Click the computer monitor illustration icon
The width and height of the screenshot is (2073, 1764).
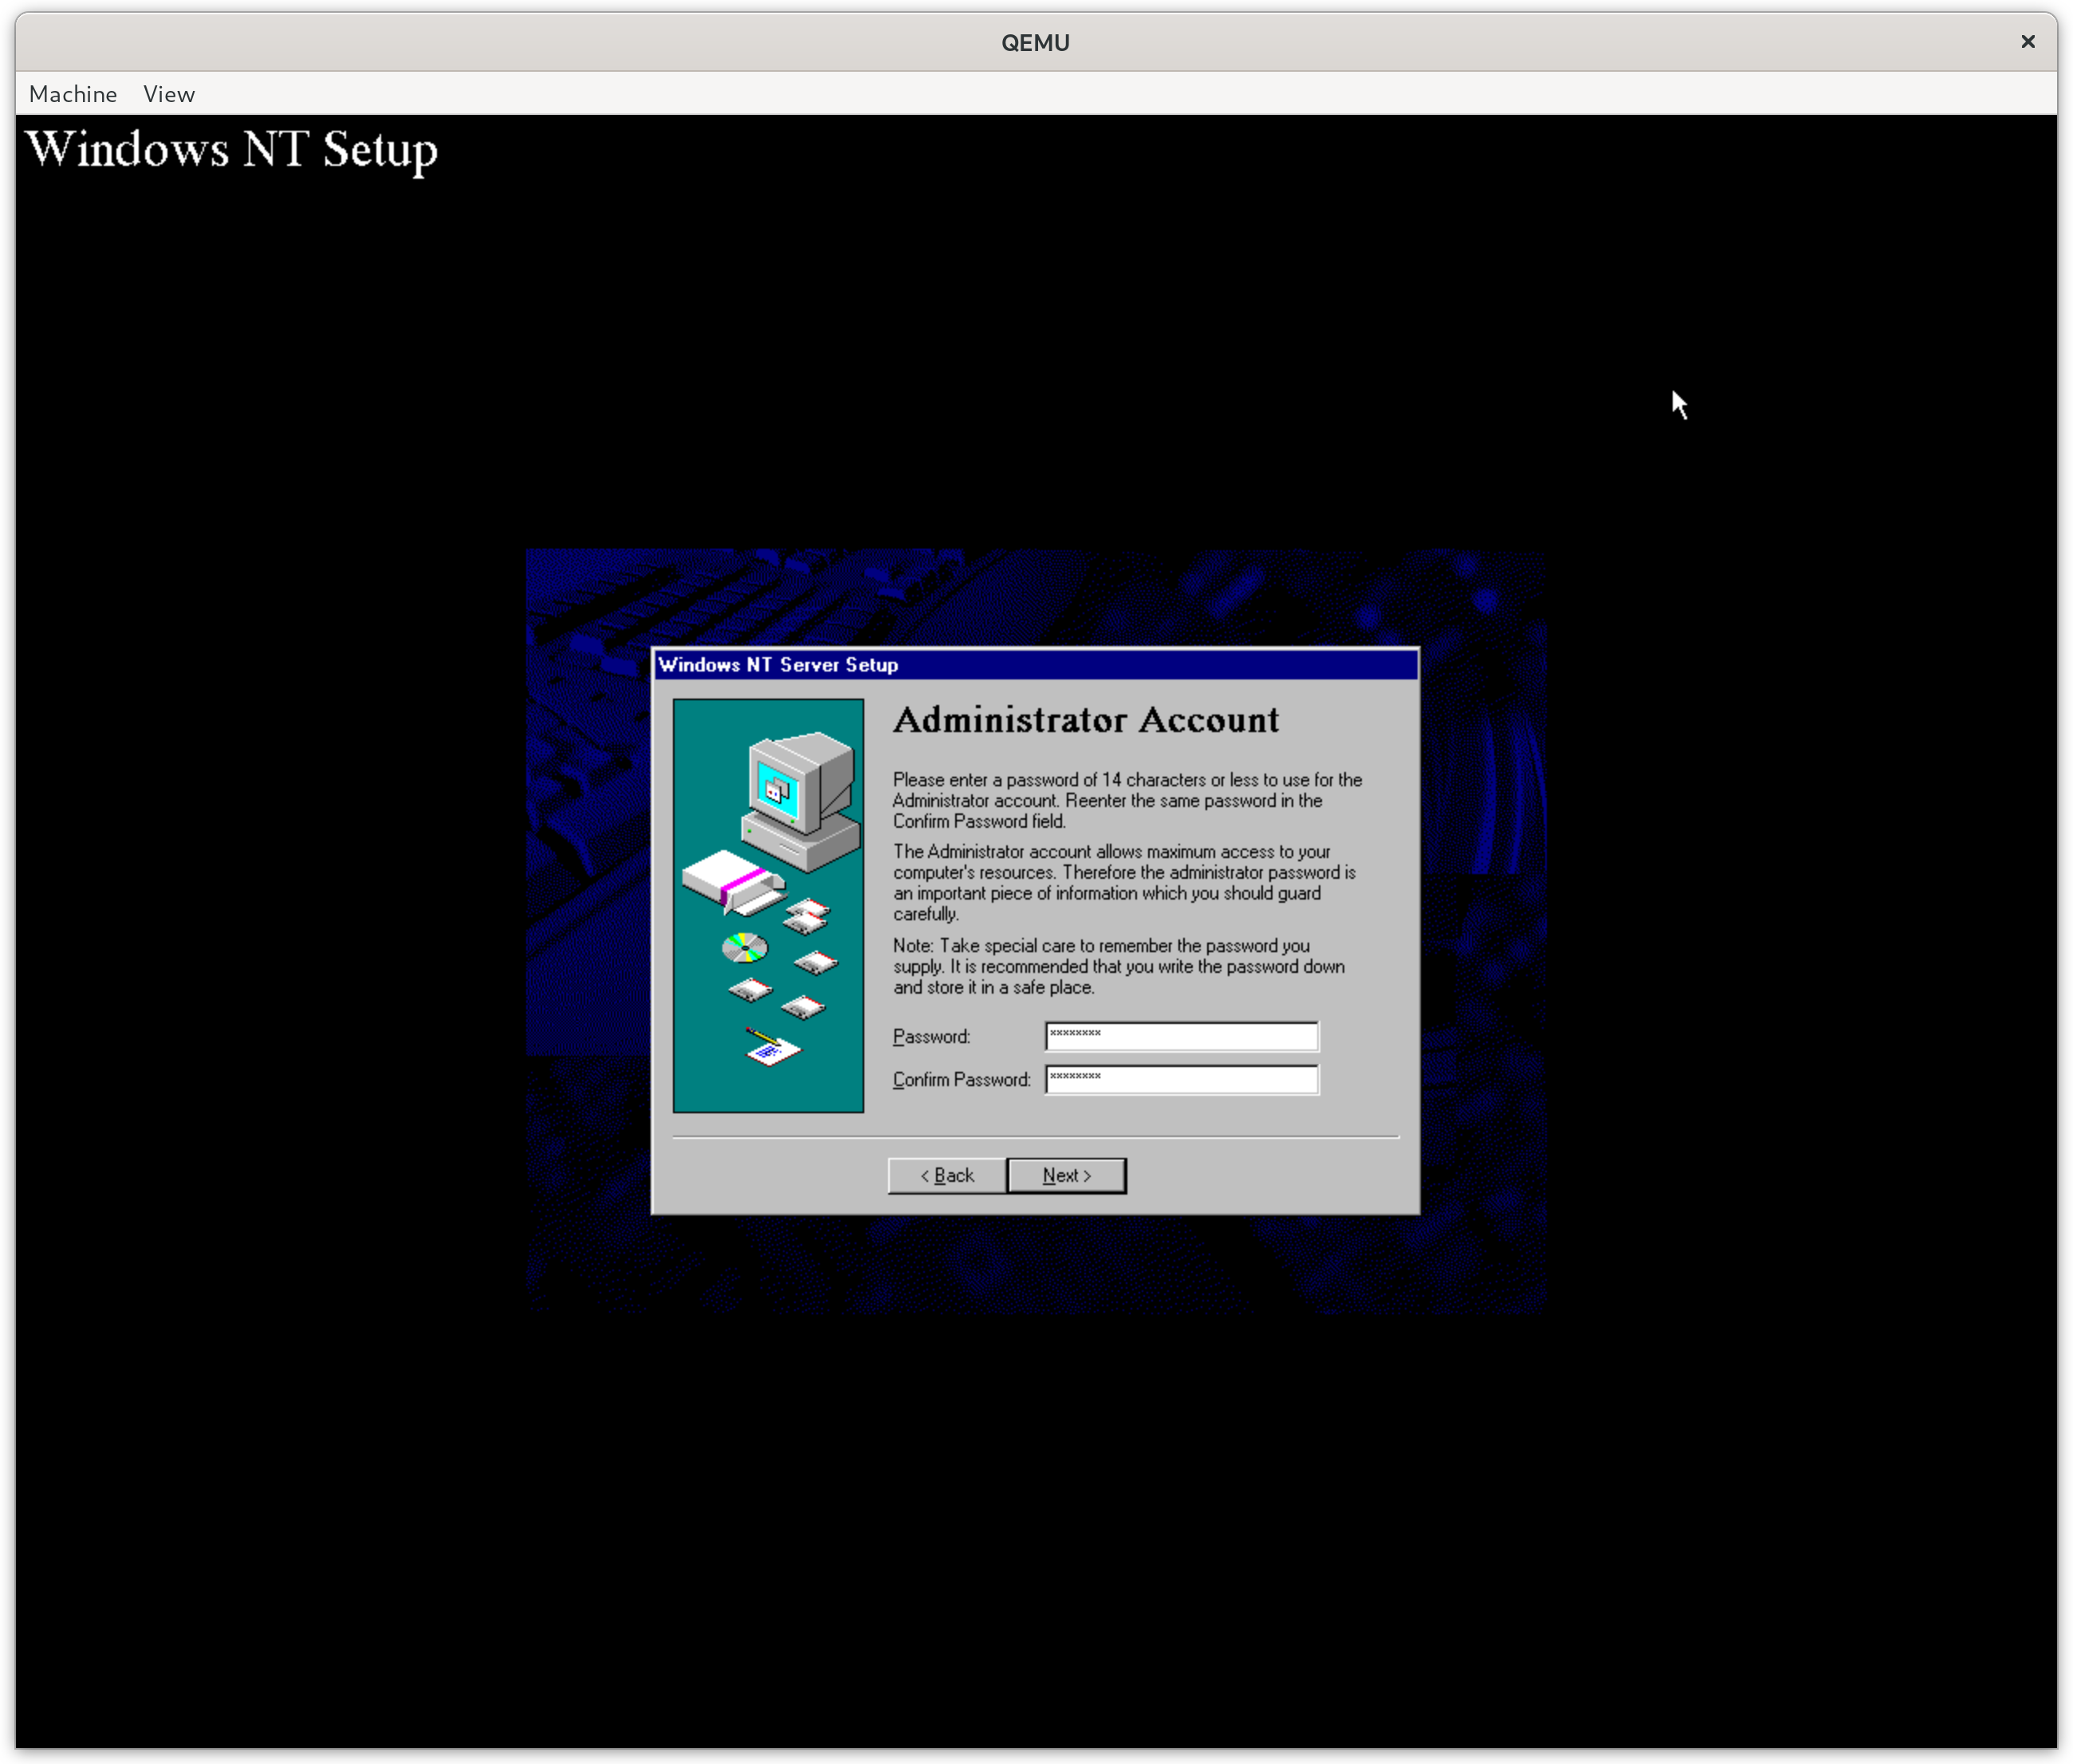pyautogui.click(x=803, y=795)
